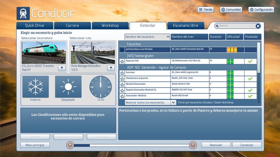Collapse the (WS) Seebergbahn group header
The image size is (280, 157).
tap(188, 56)
